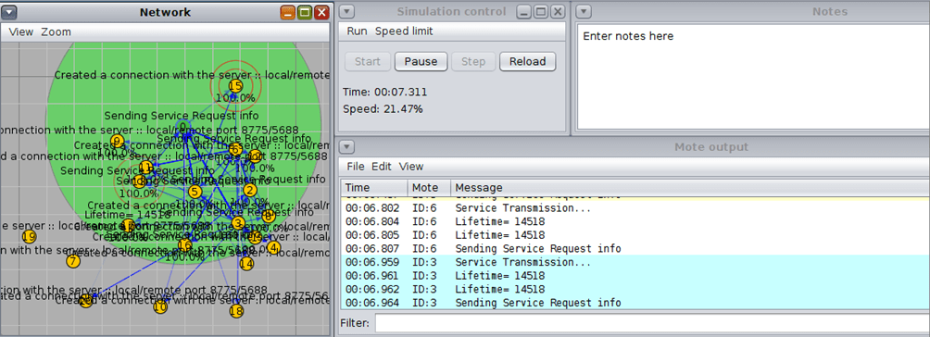Open the Mote output window menu arrow

tap(347, 147)
